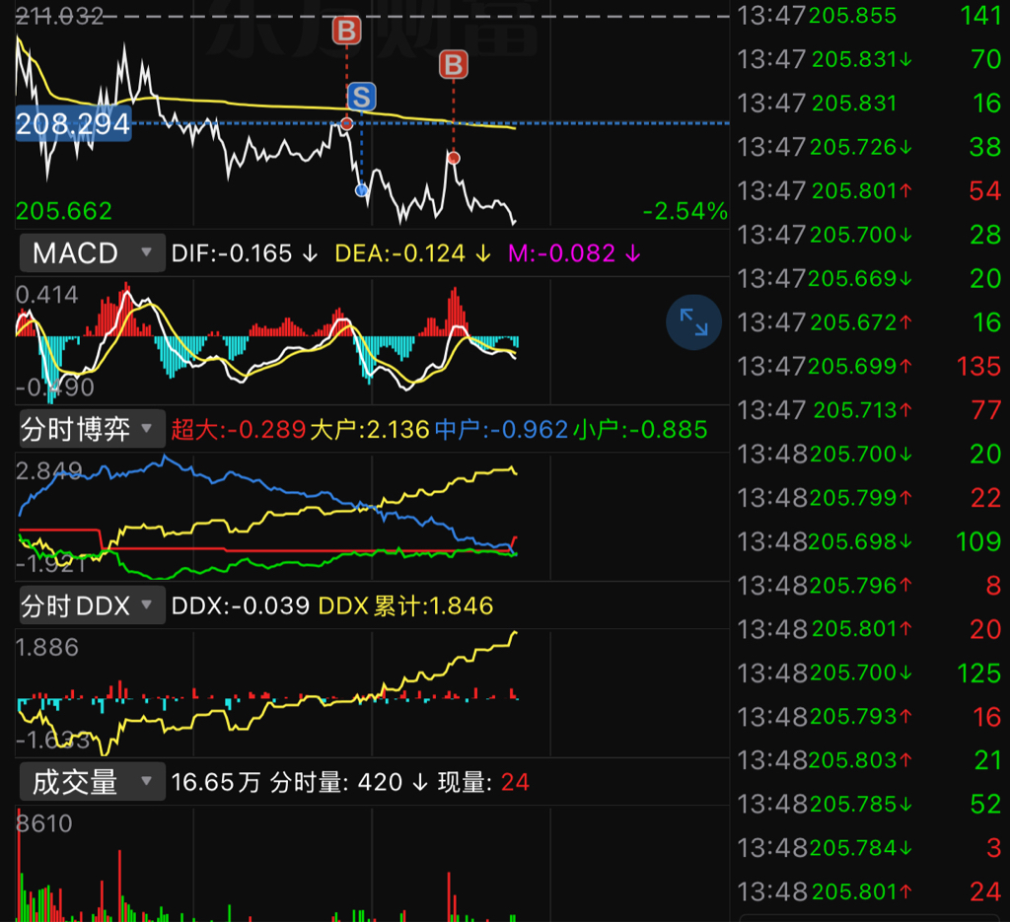Click 现量: 24 value
Viewport: 1010px width, 922px height.
[483, 782]
